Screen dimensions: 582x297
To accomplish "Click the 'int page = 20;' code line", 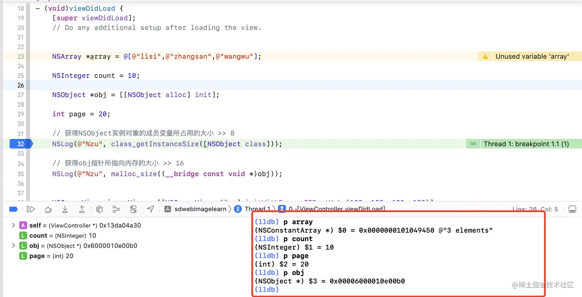I will (81, 114).
